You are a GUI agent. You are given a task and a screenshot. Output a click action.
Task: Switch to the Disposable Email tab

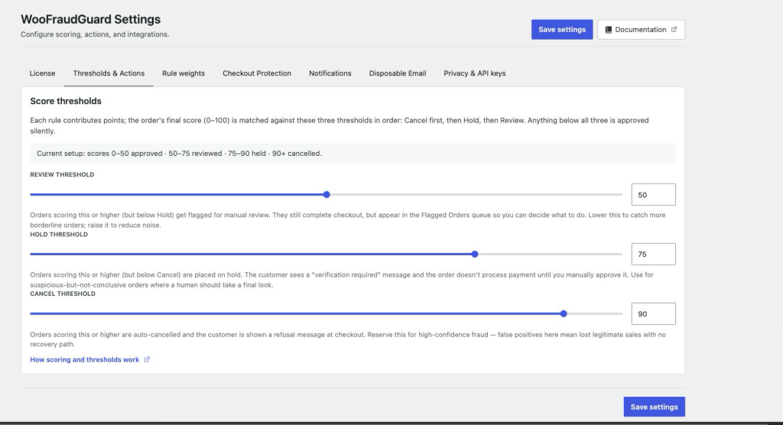coord(398,73)
